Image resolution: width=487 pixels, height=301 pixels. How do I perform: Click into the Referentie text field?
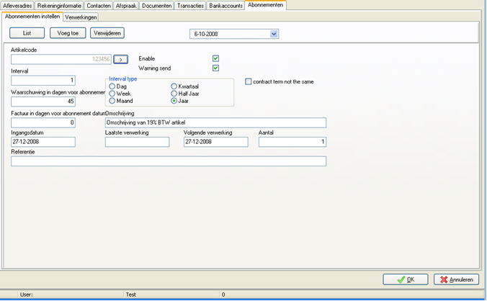pyautogui.click(x=169, y=161)
